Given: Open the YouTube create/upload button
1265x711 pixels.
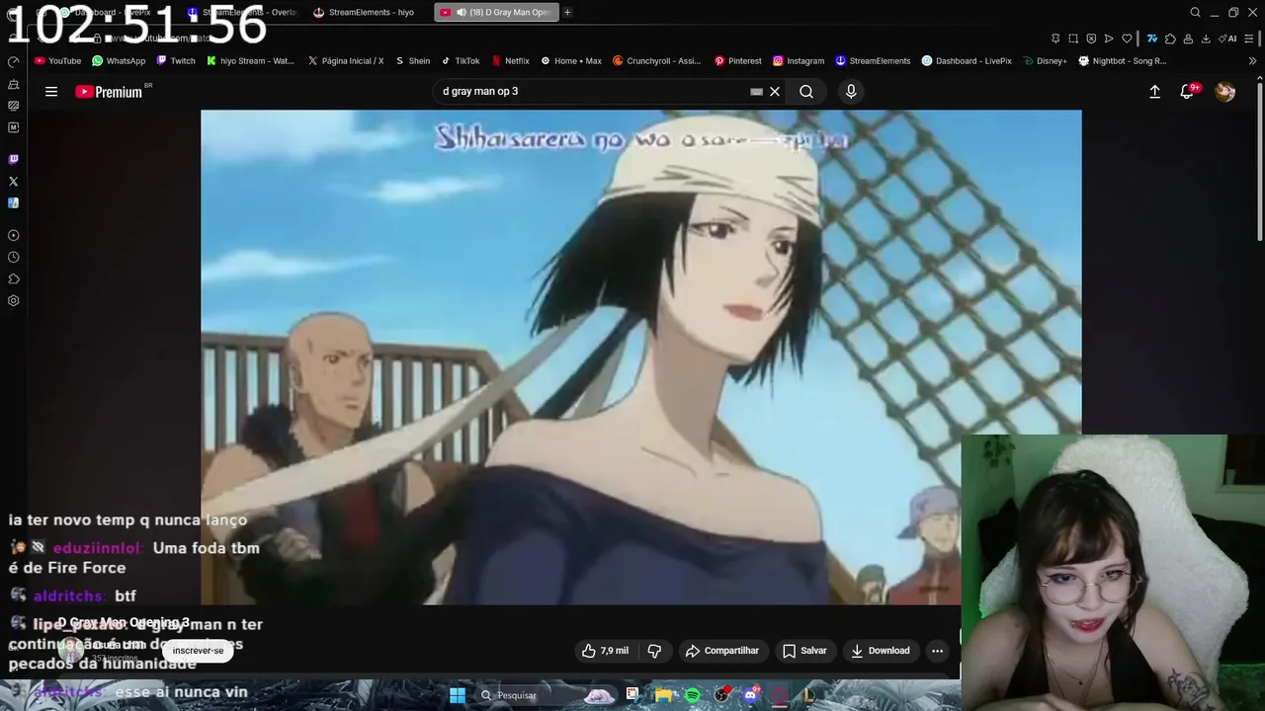Looking at the screenshot, I should (1154, 92).
